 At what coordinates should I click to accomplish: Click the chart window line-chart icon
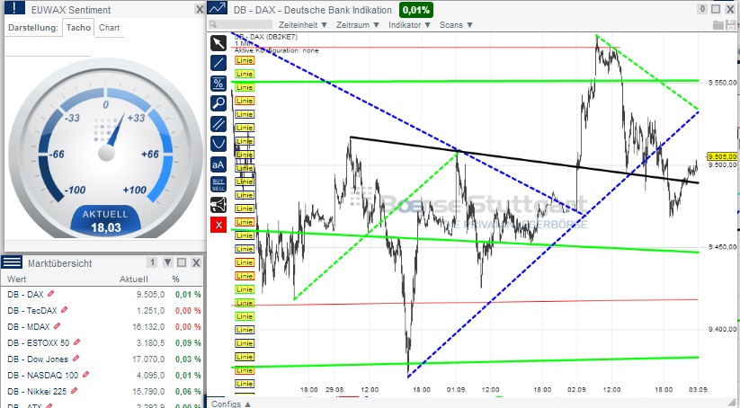[217, 8]
